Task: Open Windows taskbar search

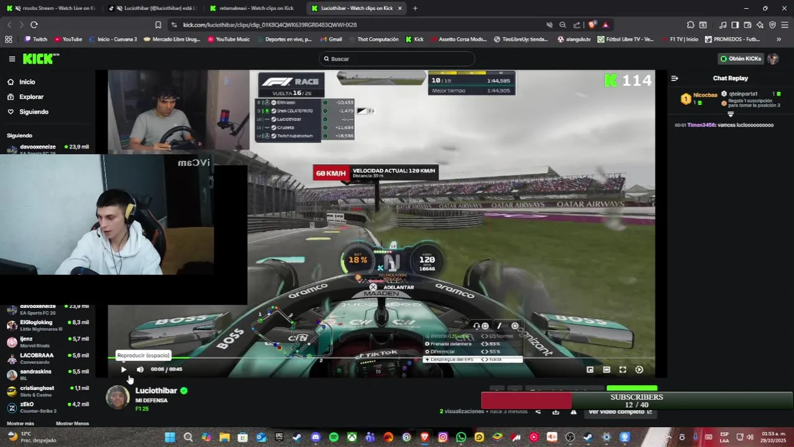Action: click(x=188, y=437)
